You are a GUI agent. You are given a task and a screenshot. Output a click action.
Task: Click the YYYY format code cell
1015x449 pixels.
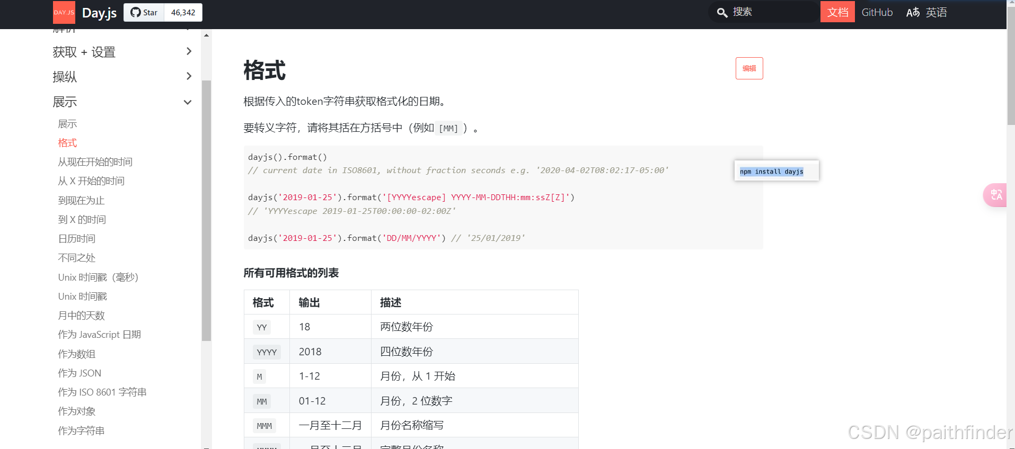pyautogui.click(x=267, y=352)
